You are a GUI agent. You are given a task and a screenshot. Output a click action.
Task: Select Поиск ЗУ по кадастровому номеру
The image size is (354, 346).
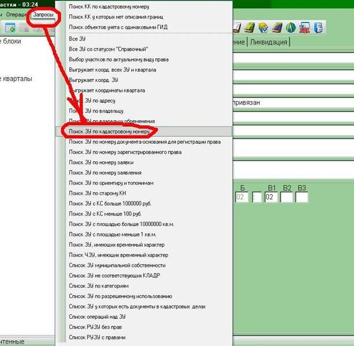tap(112, 132)
